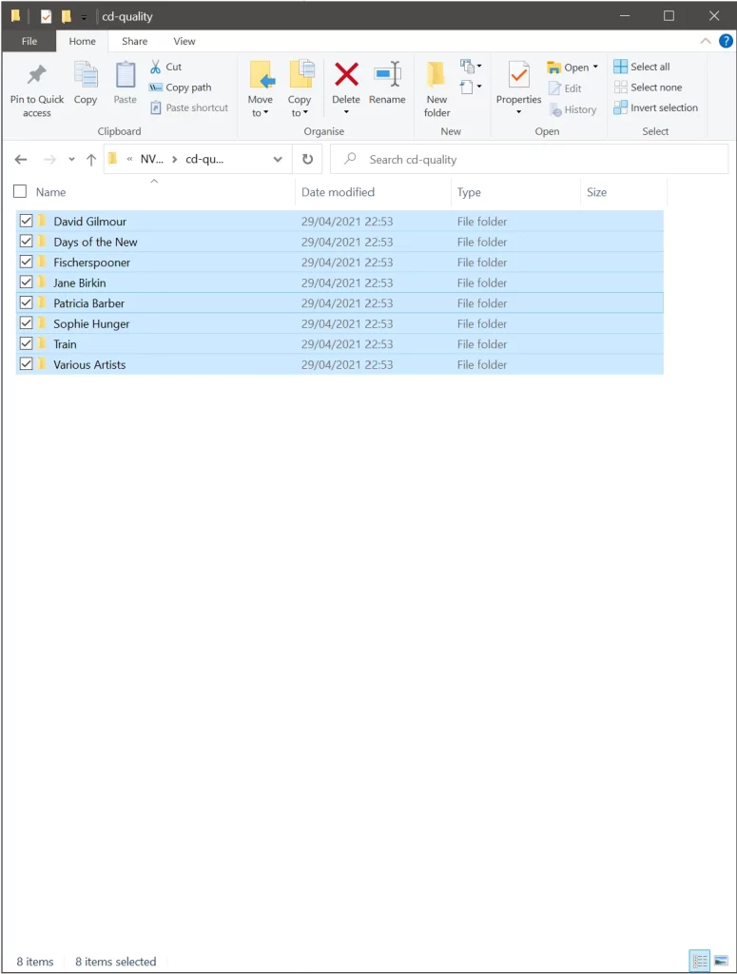Click the History icon

tap(555, 110)
